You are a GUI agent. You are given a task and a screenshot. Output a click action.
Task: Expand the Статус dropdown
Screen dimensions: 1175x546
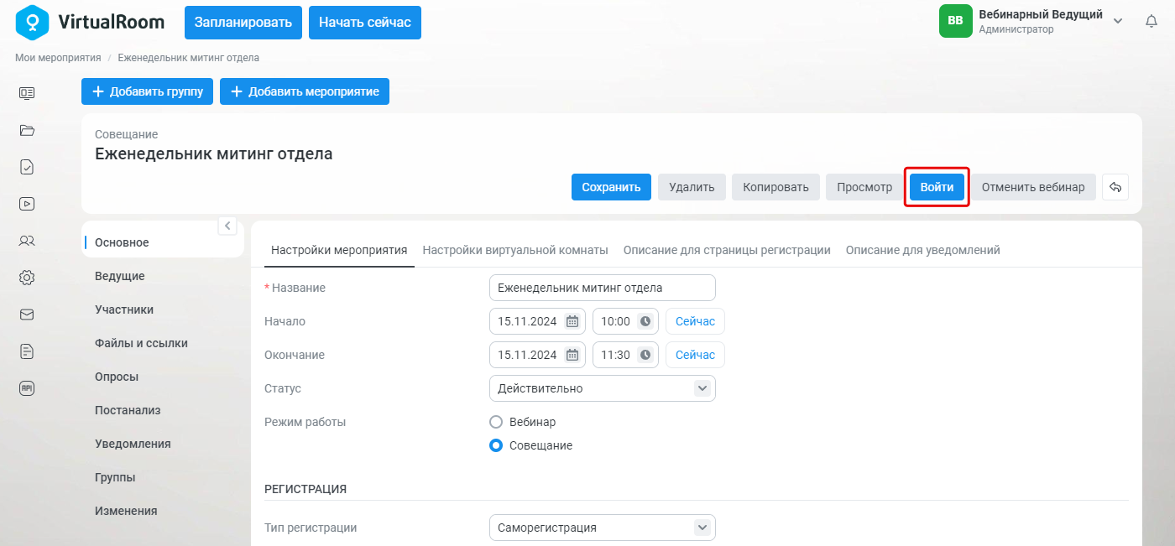coord(702,388)
